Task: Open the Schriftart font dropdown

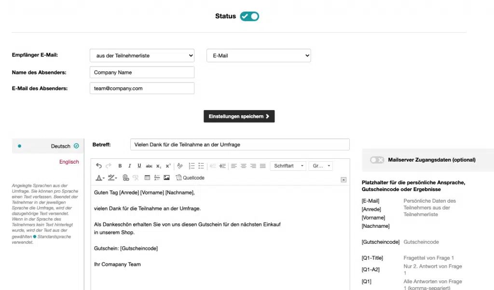Action: point(288,166)
